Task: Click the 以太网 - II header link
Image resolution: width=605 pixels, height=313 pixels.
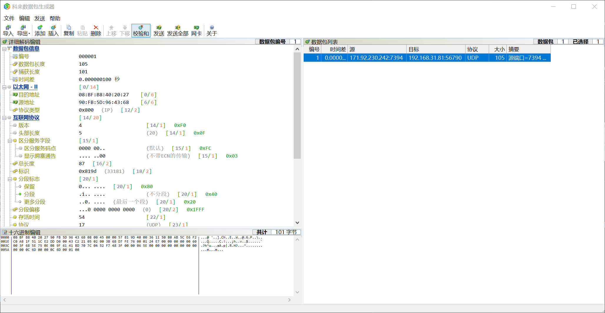Action: [x=25, y=87]
